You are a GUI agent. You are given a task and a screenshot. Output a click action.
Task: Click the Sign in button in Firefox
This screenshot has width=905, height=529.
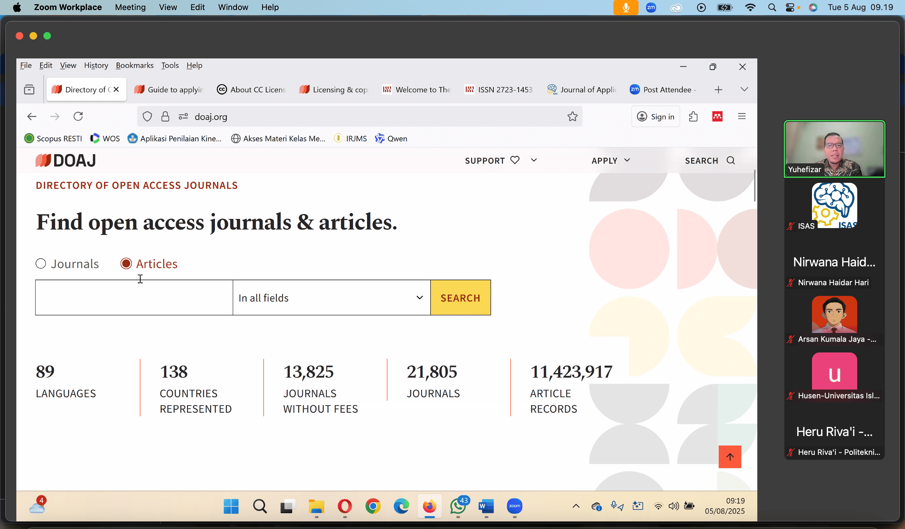[x=655, y=116]
